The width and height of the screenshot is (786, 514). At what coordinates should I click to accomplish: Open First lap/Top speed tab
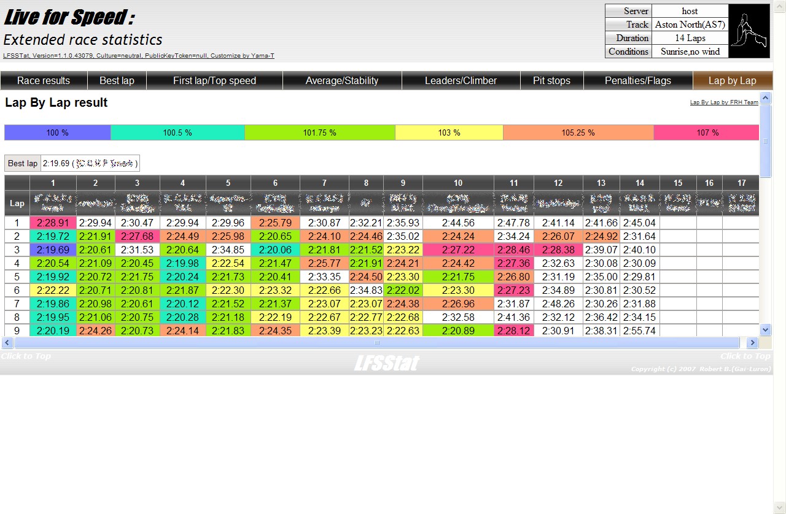coord(214,80)
